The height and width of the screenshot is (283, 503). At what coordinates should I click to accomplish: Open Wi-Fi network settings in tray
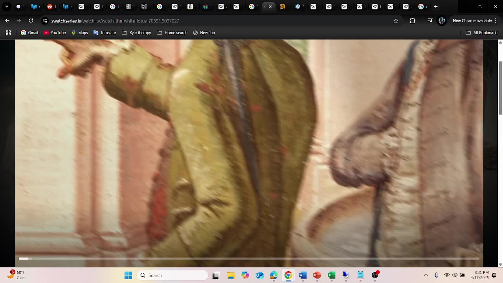[x=447, y=275]
